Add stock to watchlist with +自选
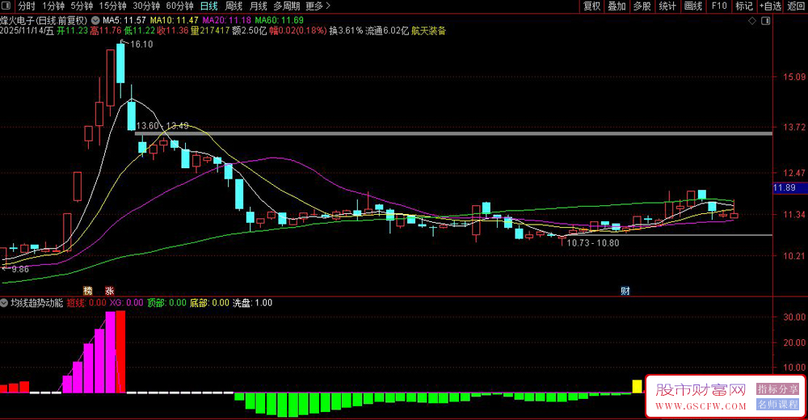The height and width of the screenshot is (420, 808). (770, 6)
